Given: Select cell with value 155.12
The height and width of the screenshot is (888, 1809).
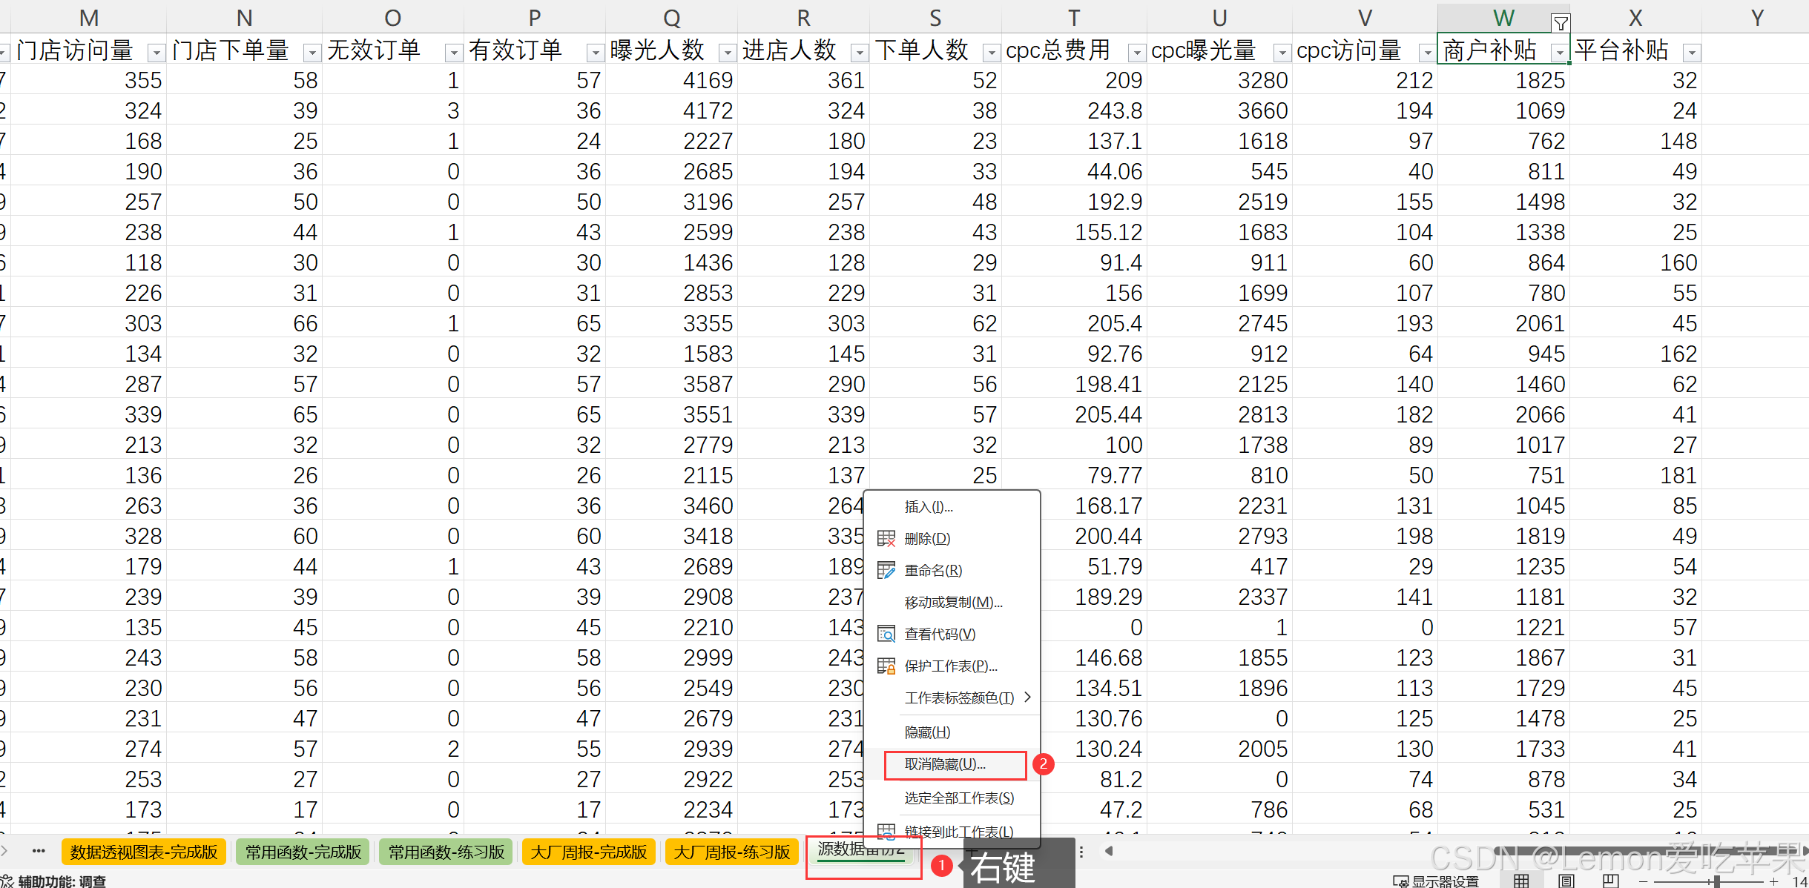Looking at the screenshot, I should 1074,232.
